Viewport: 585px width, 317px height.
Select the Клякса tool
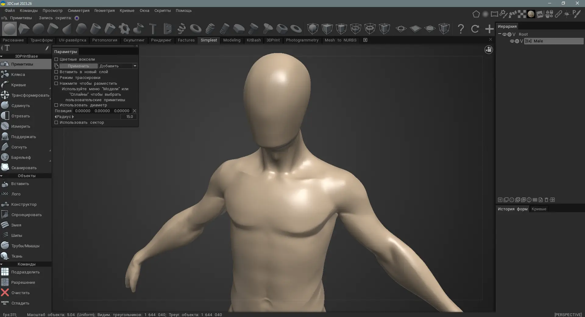(18, 75)
